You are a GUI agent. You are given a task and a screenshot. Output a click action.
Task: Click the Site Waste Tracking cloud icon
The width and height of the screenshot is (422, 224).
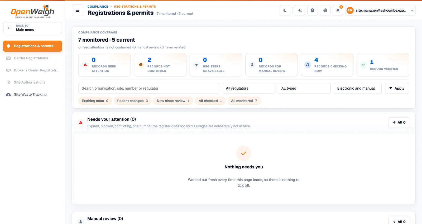[x=8, y=95]
